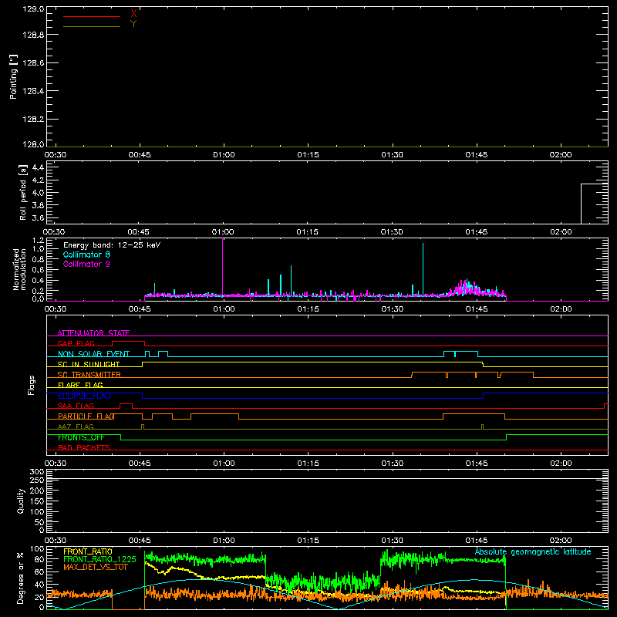
Task: Click the orange MAX_DET_VS_TOT legend label
Action: (x=95, y=567)
